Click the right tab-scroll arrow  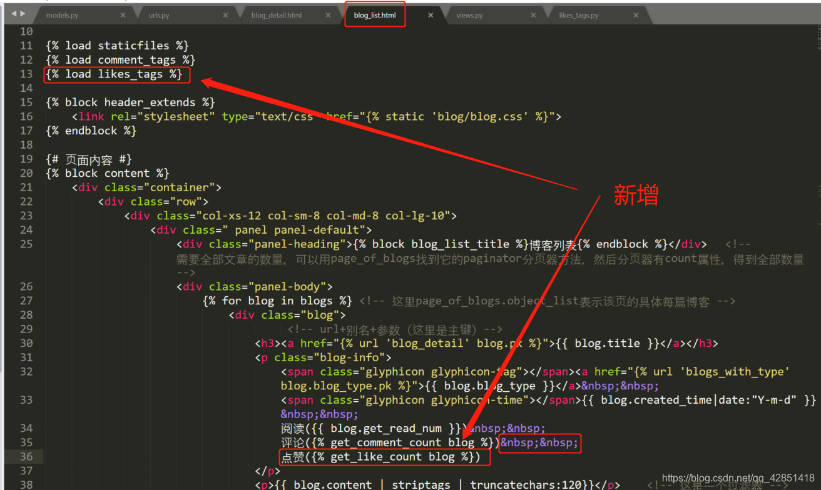pyautogui.click(x=23, y=14)
